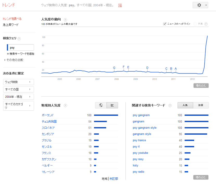Viewport: 216px width, 185px height.
Task: Open help icon next to 検索クエリ
Action: pos(19,39)
